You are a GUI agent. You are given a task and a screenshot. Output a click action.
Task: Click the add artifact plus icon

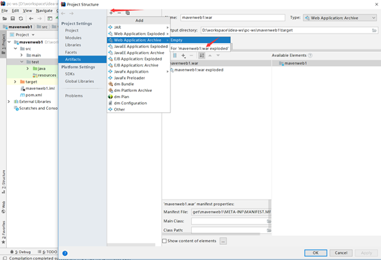click(x=111, y=13)
